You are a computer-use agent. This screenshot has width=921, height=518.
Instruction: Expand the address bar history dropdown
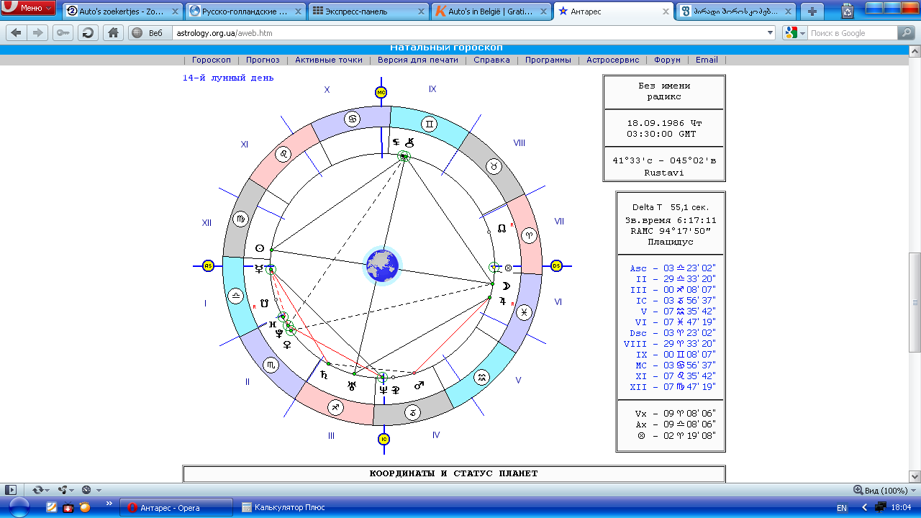click(771, 33)
